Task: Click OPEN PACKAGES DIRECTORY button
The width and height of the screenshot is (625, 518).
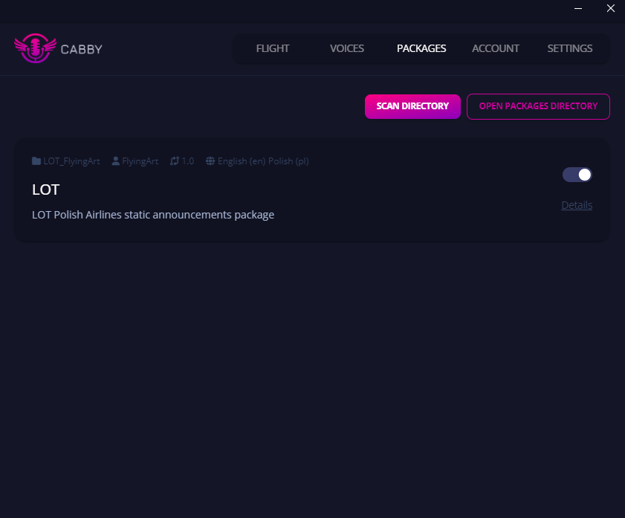Action: point(538,106)
